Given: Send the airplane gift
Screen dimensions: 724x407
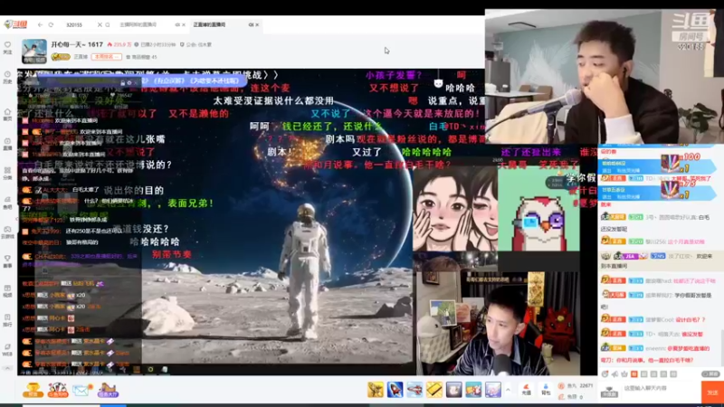Looking at the screenshot, I should pyautogui.click(x=414, y=390).
